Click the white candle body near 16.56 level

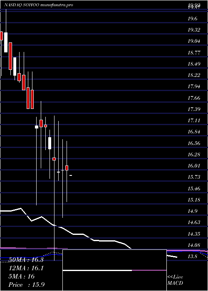click(x=50, y=143)
